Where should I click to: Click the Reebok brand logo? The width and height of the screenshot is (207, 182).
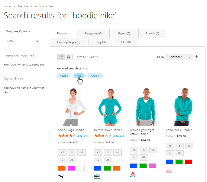pyautogui.click(x=133, y=174)
